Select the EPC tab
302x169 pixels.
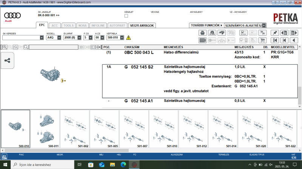42,25
